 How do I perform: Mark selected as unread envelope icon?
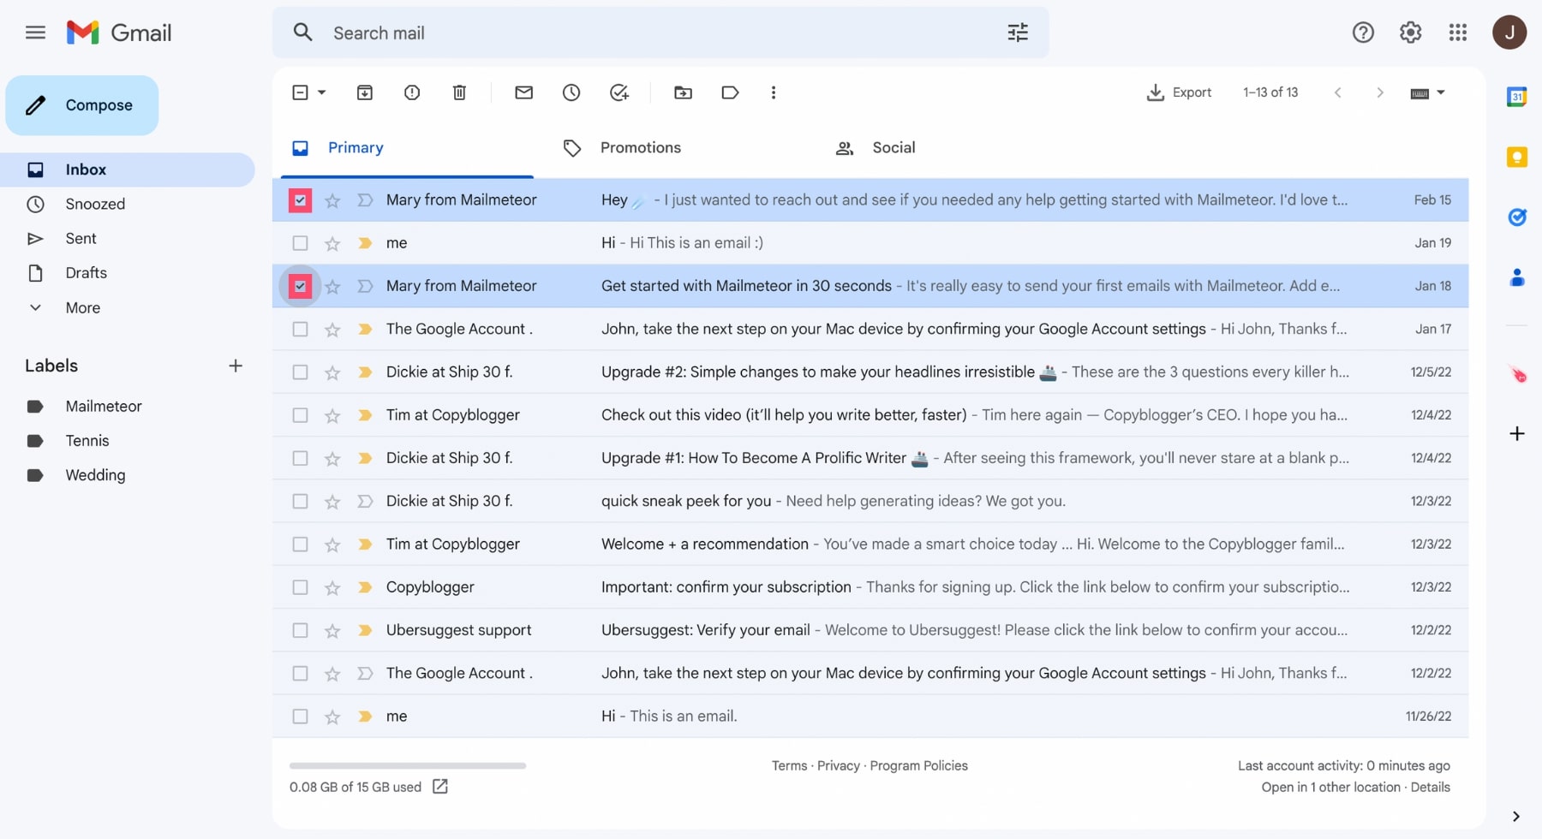coord(524,92)
